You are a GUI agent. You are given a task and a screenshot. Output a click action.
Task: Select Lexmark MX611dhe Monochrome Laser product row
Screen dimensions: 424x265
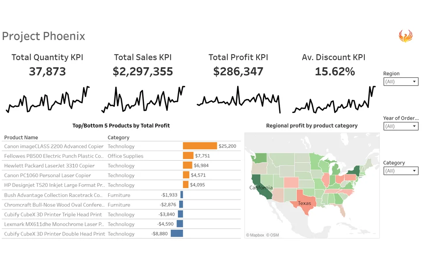tap(121, 224)
